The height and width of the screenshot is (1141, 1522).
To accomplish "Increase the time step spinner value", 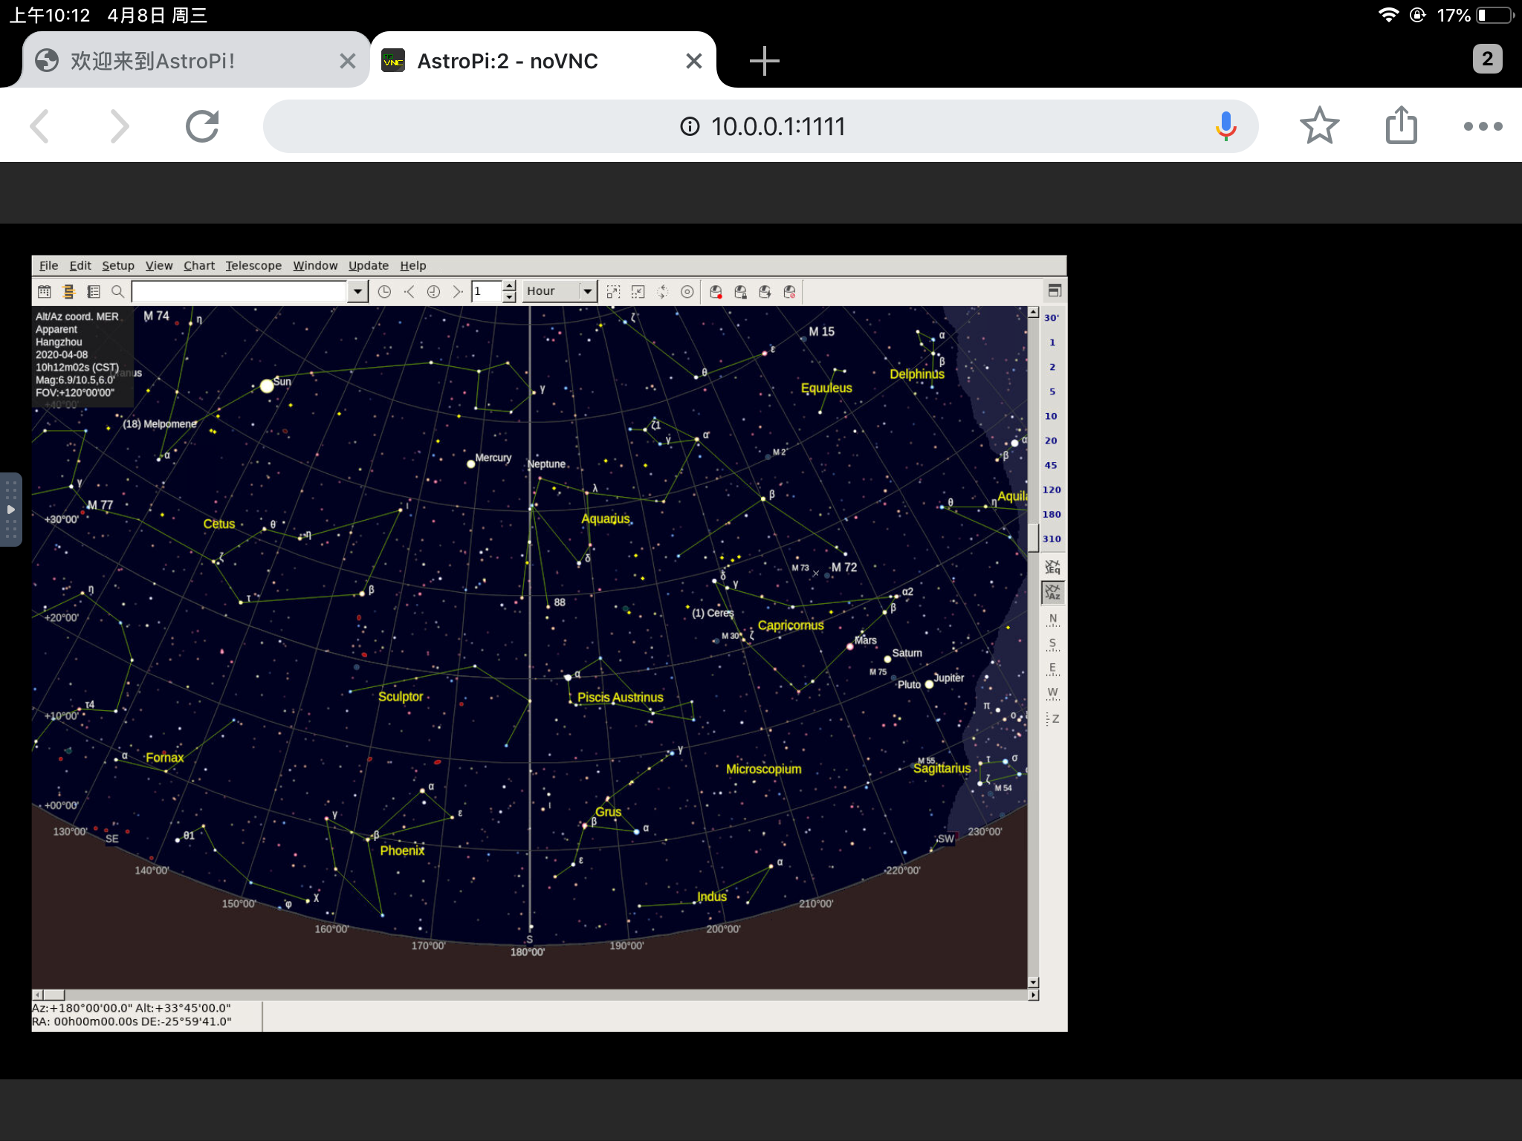I will (509, 287).
